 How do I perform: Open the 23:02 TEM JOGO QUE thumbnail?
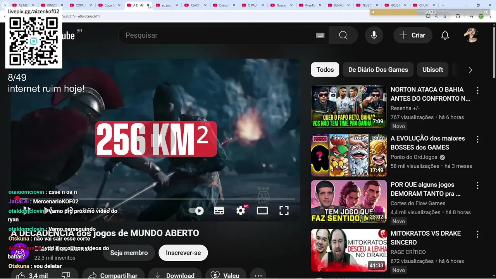(349, 201)
